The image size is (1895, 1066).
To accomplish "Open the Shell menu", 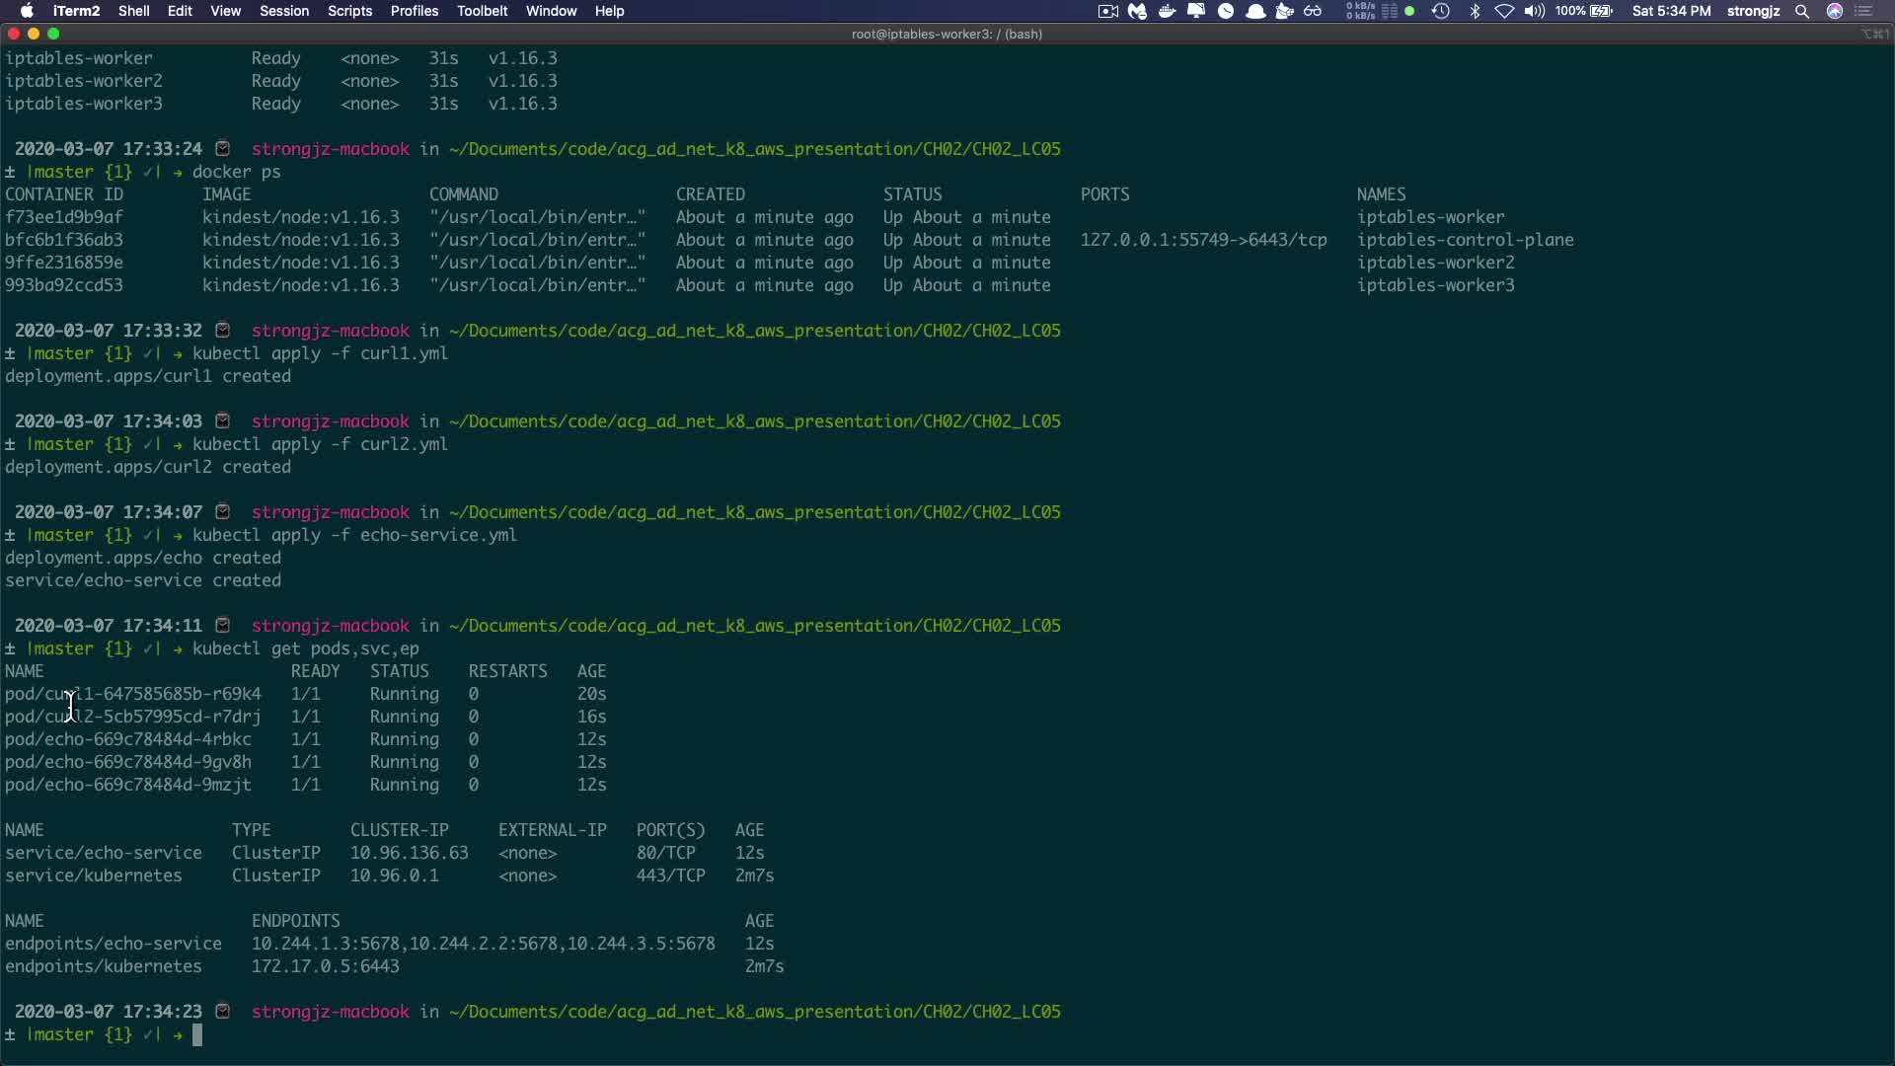I will click(x=133, y=11).
